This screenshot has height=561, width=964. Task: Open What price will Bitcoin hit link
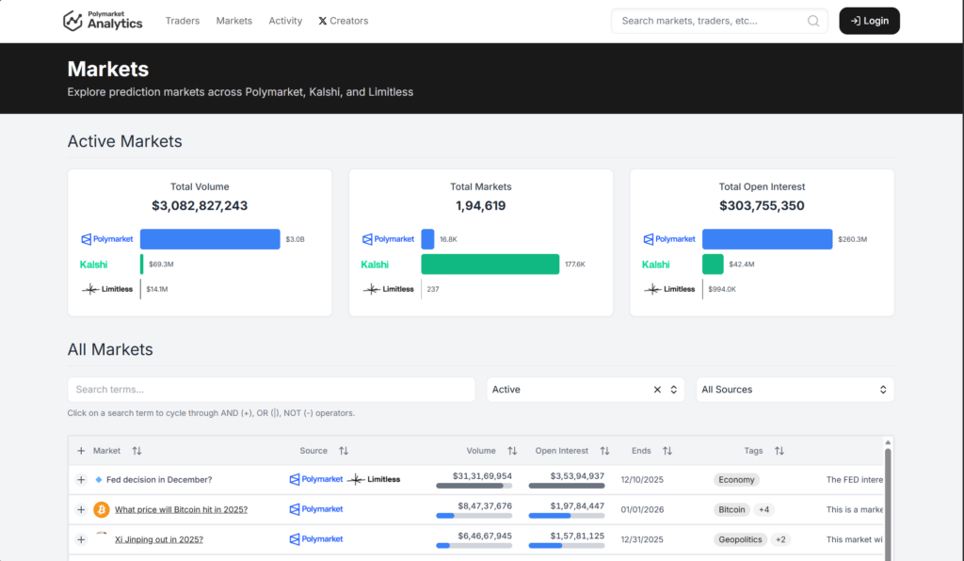(181, 509)
